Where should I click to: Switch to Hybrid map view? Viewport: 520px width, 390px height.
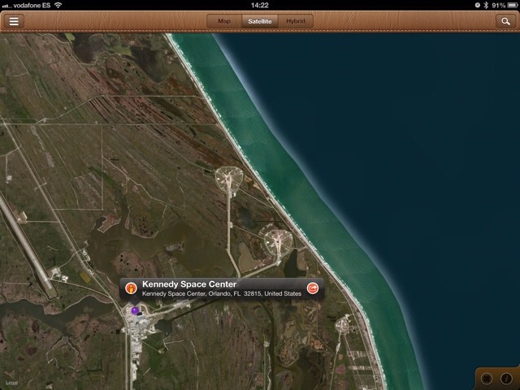coord(297,21)
